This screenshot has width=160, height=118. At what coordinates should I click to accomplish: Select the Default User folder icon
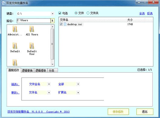pyautogui.click(x=32, y=46)
